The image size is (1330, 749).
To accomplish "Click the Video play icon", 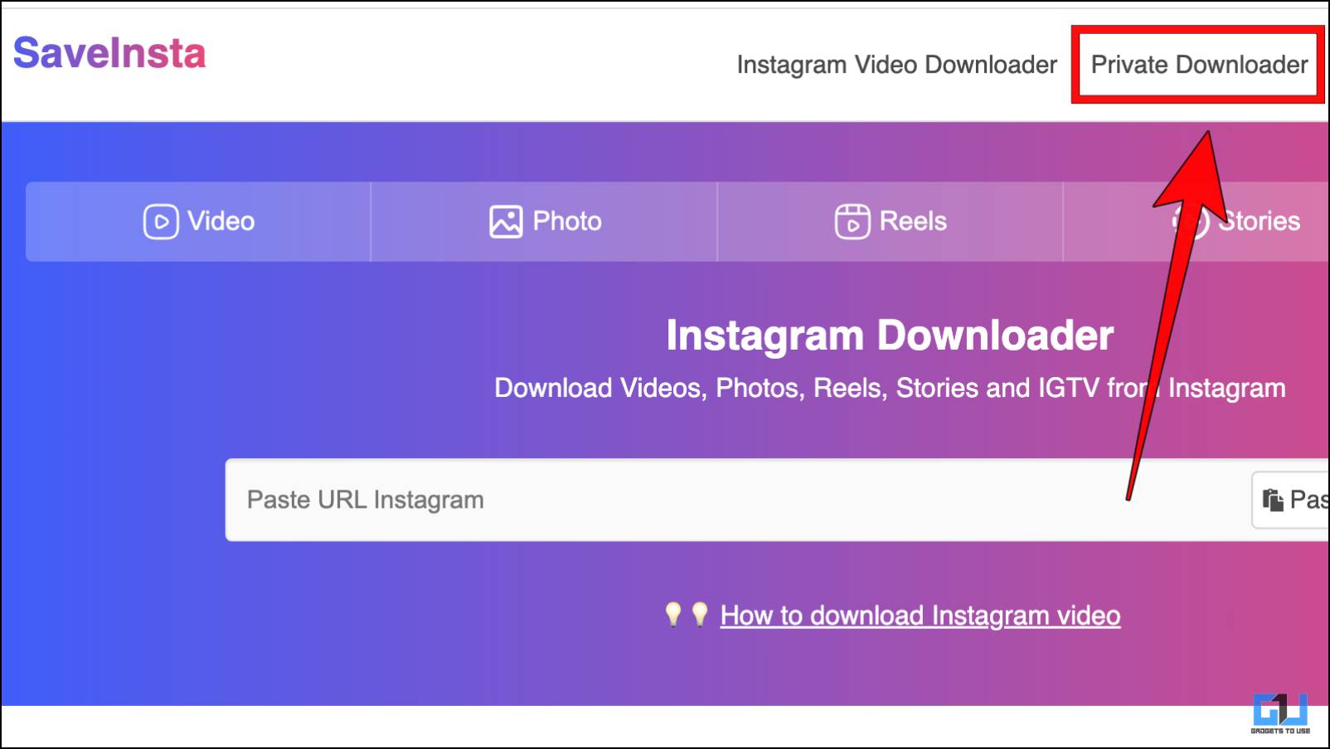I will point(161,222).
